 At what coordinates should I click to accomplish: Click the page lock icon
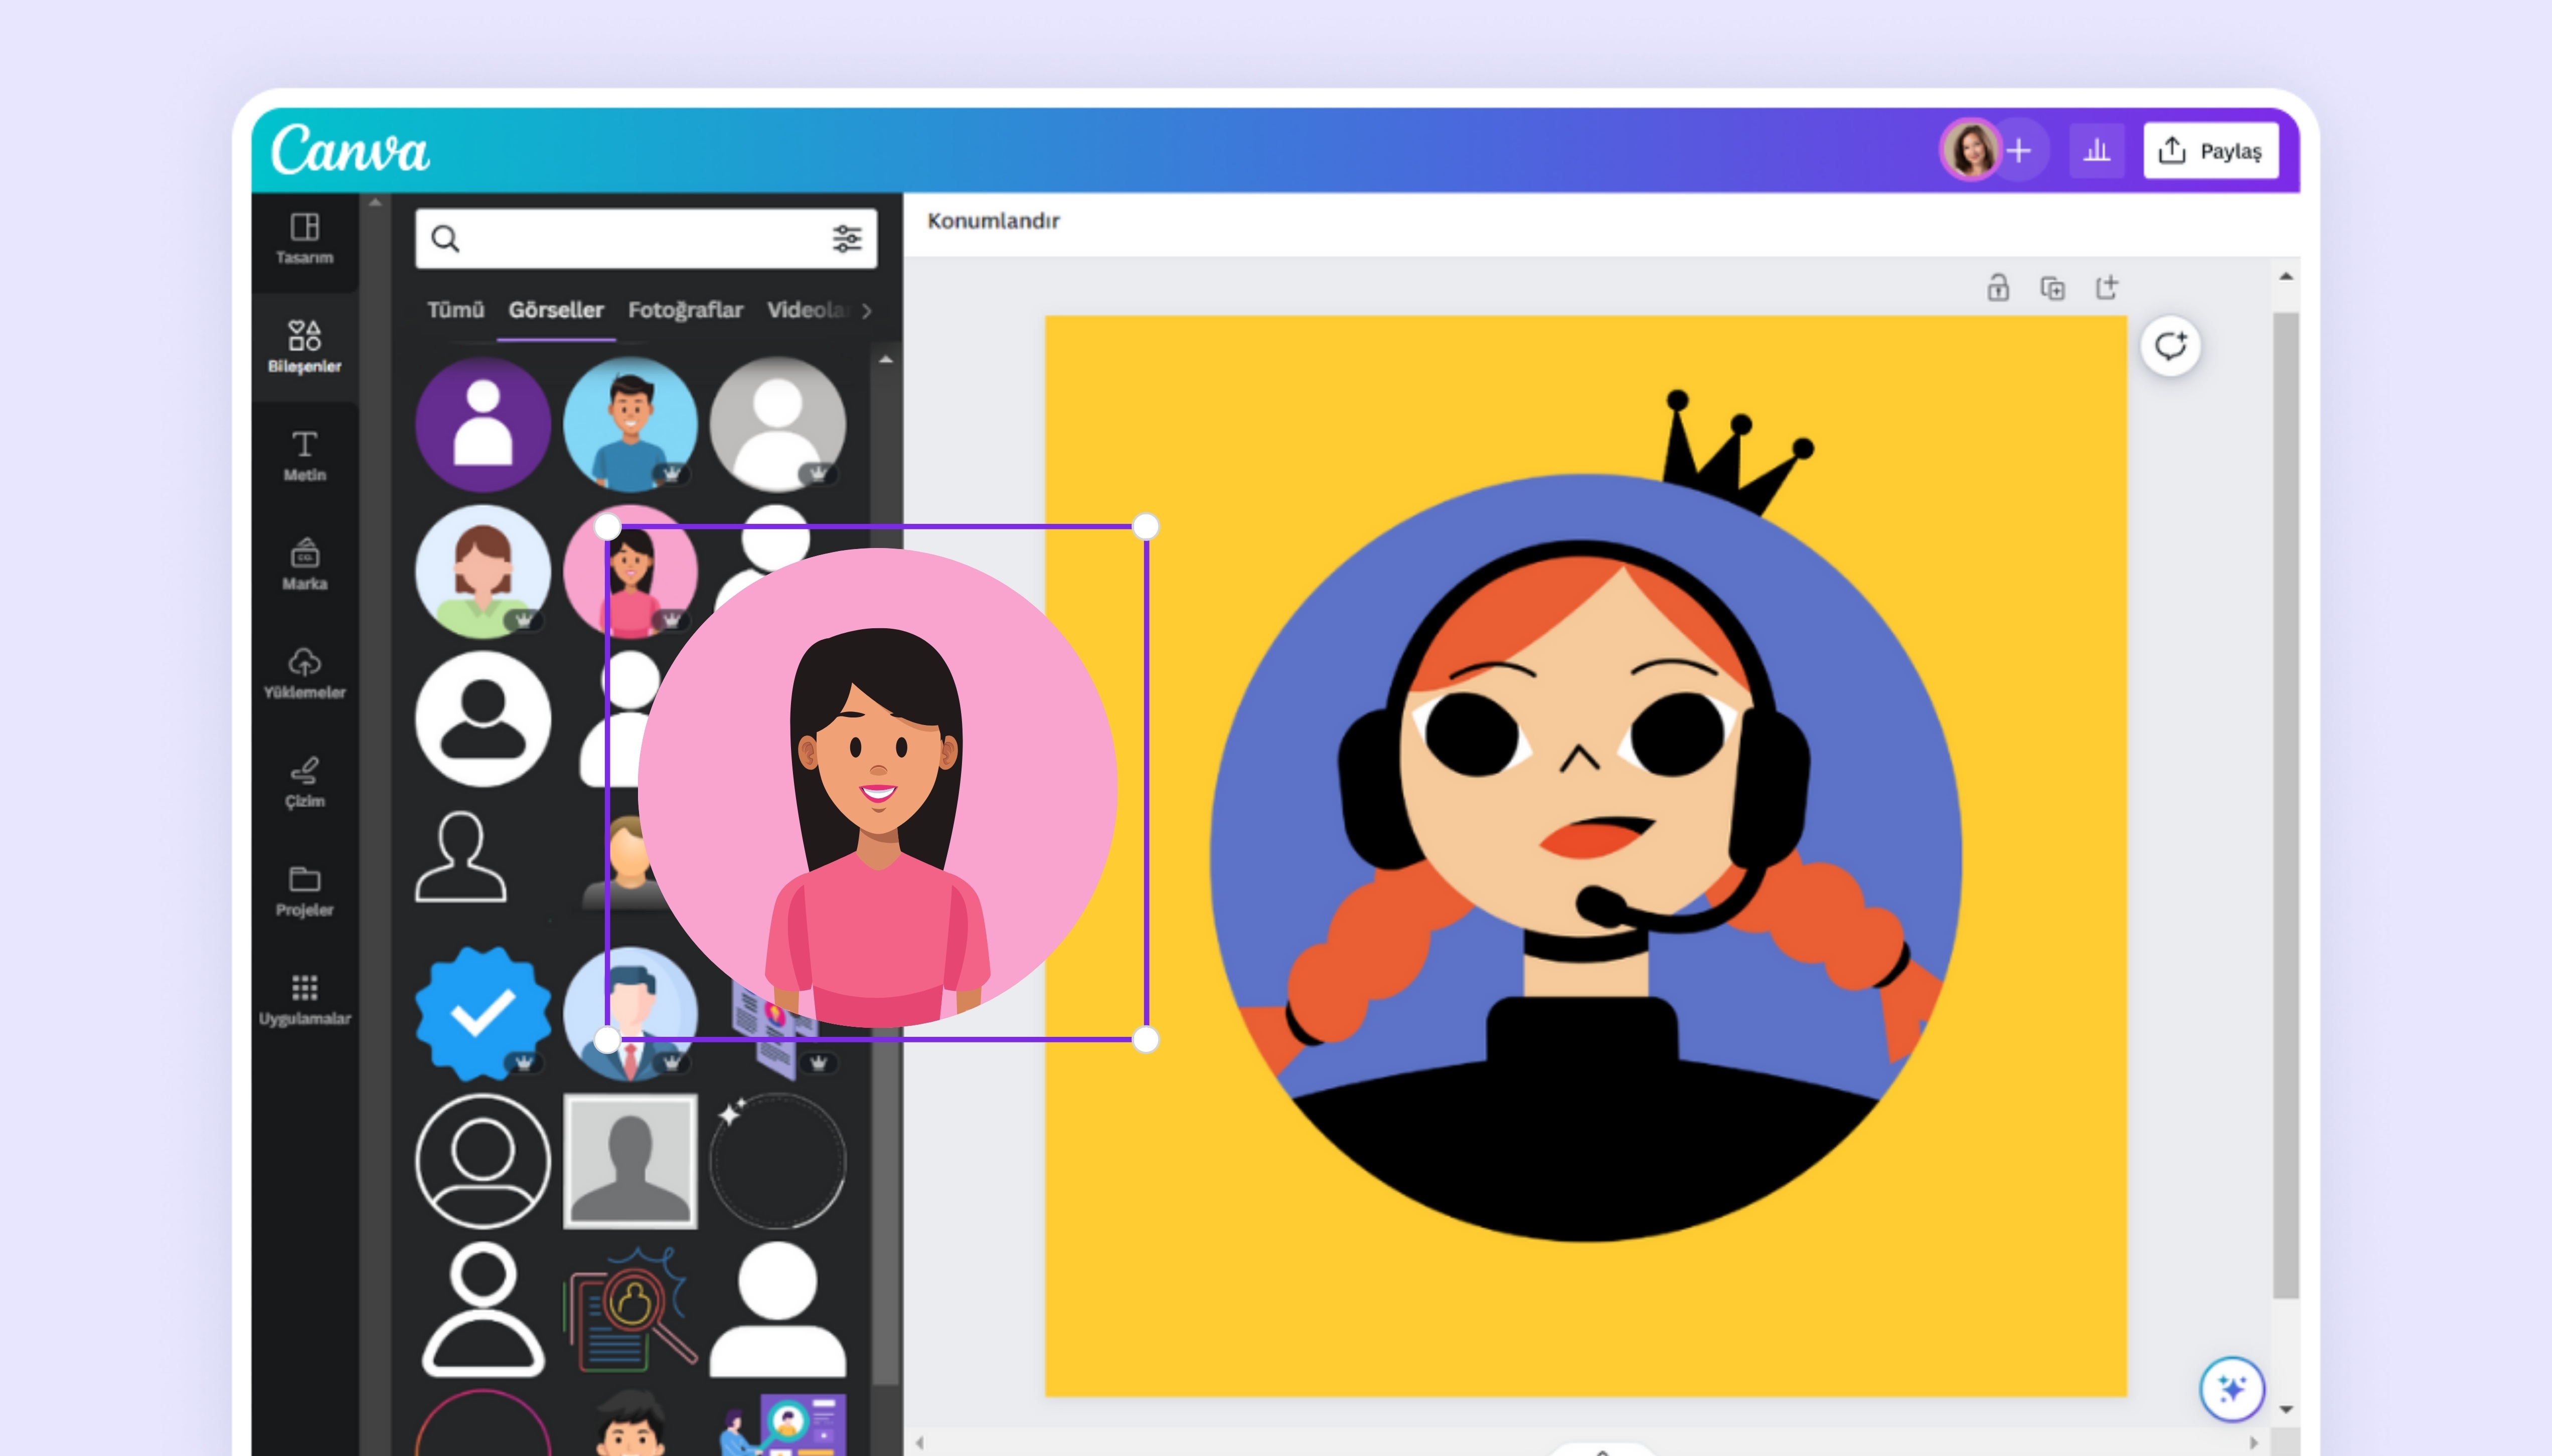(1998, 288)
